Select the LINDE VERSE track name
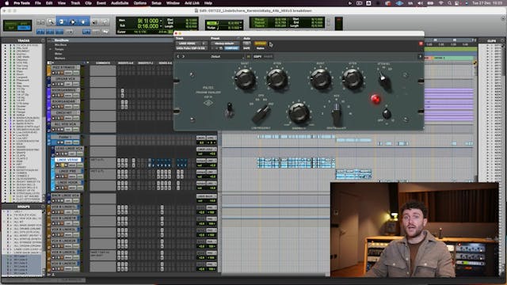The width and height of the screenshot is (507, 285). 67,160
